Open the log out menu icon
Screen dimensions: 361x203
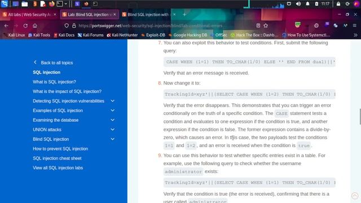tap(347, 4)
